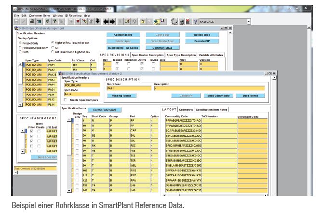The height and width of the screenshot is (213, 321).
Task: Click the yellow hand icon in toolbar
Action: [x=143, y=21]
